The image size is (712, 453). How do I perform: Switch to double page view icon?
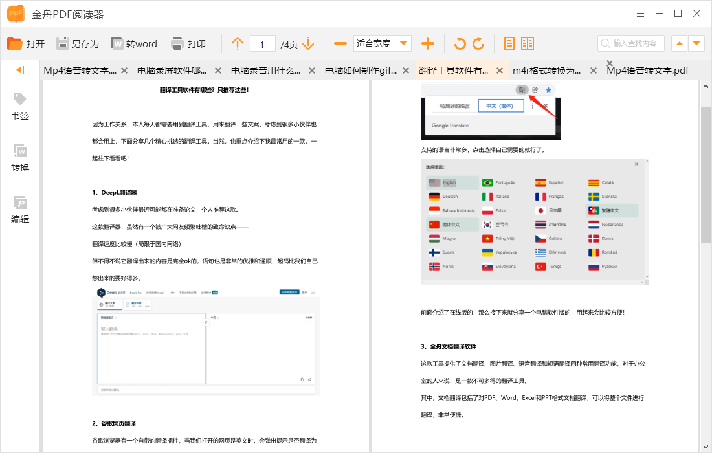(528, 43)
